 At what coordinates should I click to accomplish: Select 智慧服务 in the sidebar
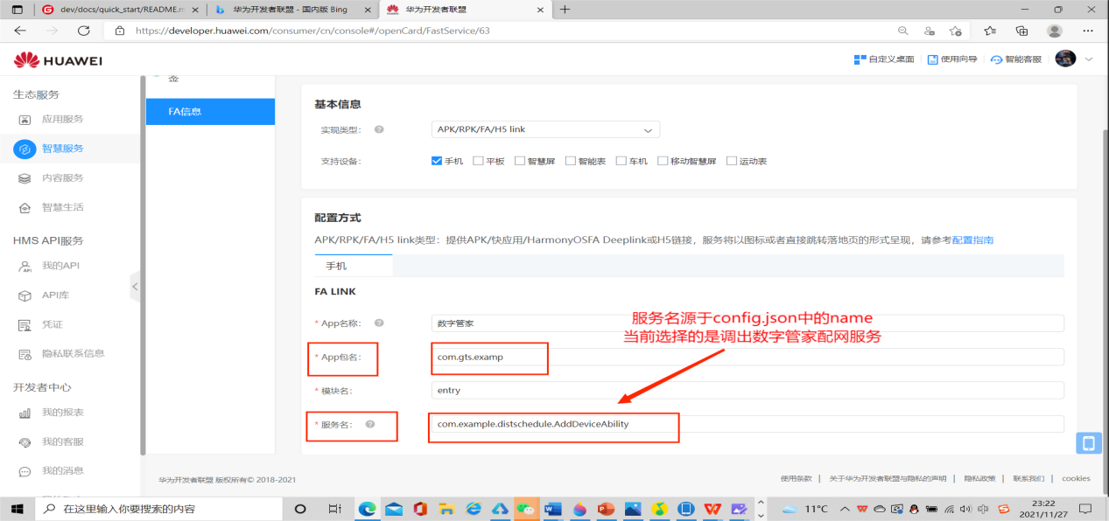pyautogui.click(x=62, y=149)
